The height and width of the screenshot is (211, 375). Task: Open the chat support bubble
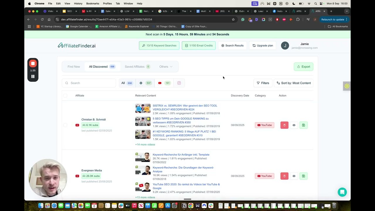tap(342, 192)
